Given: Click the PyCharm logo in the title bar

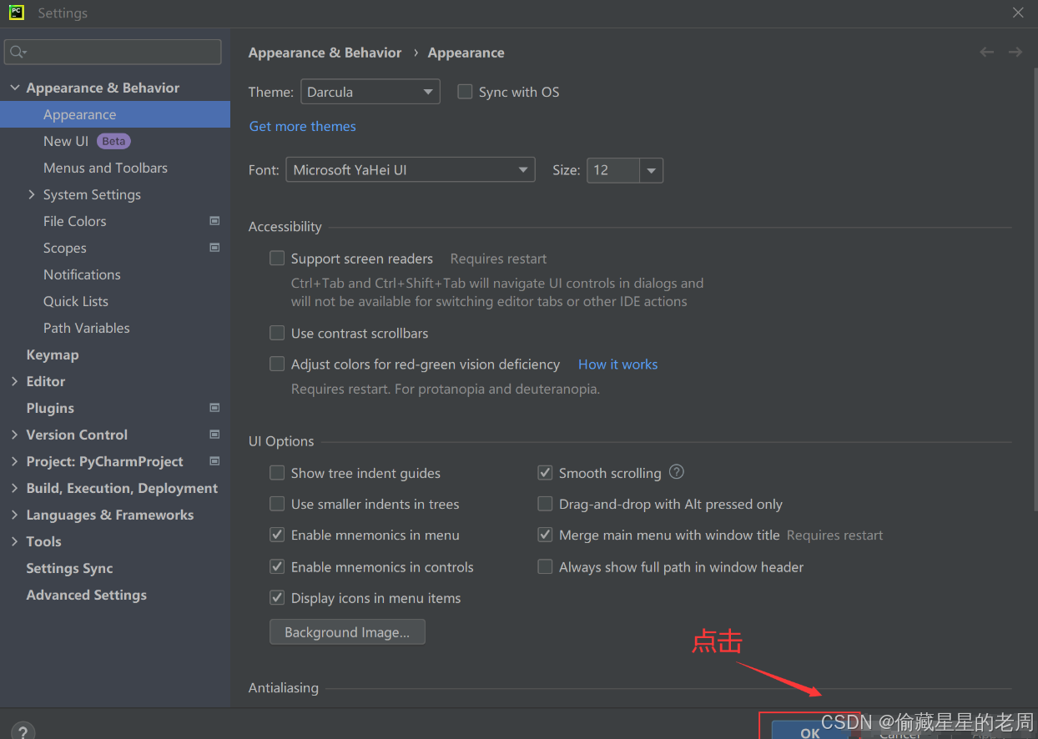Looking at the screenshot, I should pyautogui.click(x=17, y=13).
